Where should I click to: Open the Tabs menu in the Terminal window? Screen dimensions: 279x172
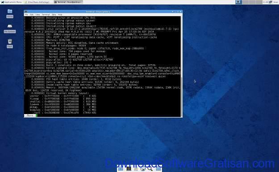54,15
